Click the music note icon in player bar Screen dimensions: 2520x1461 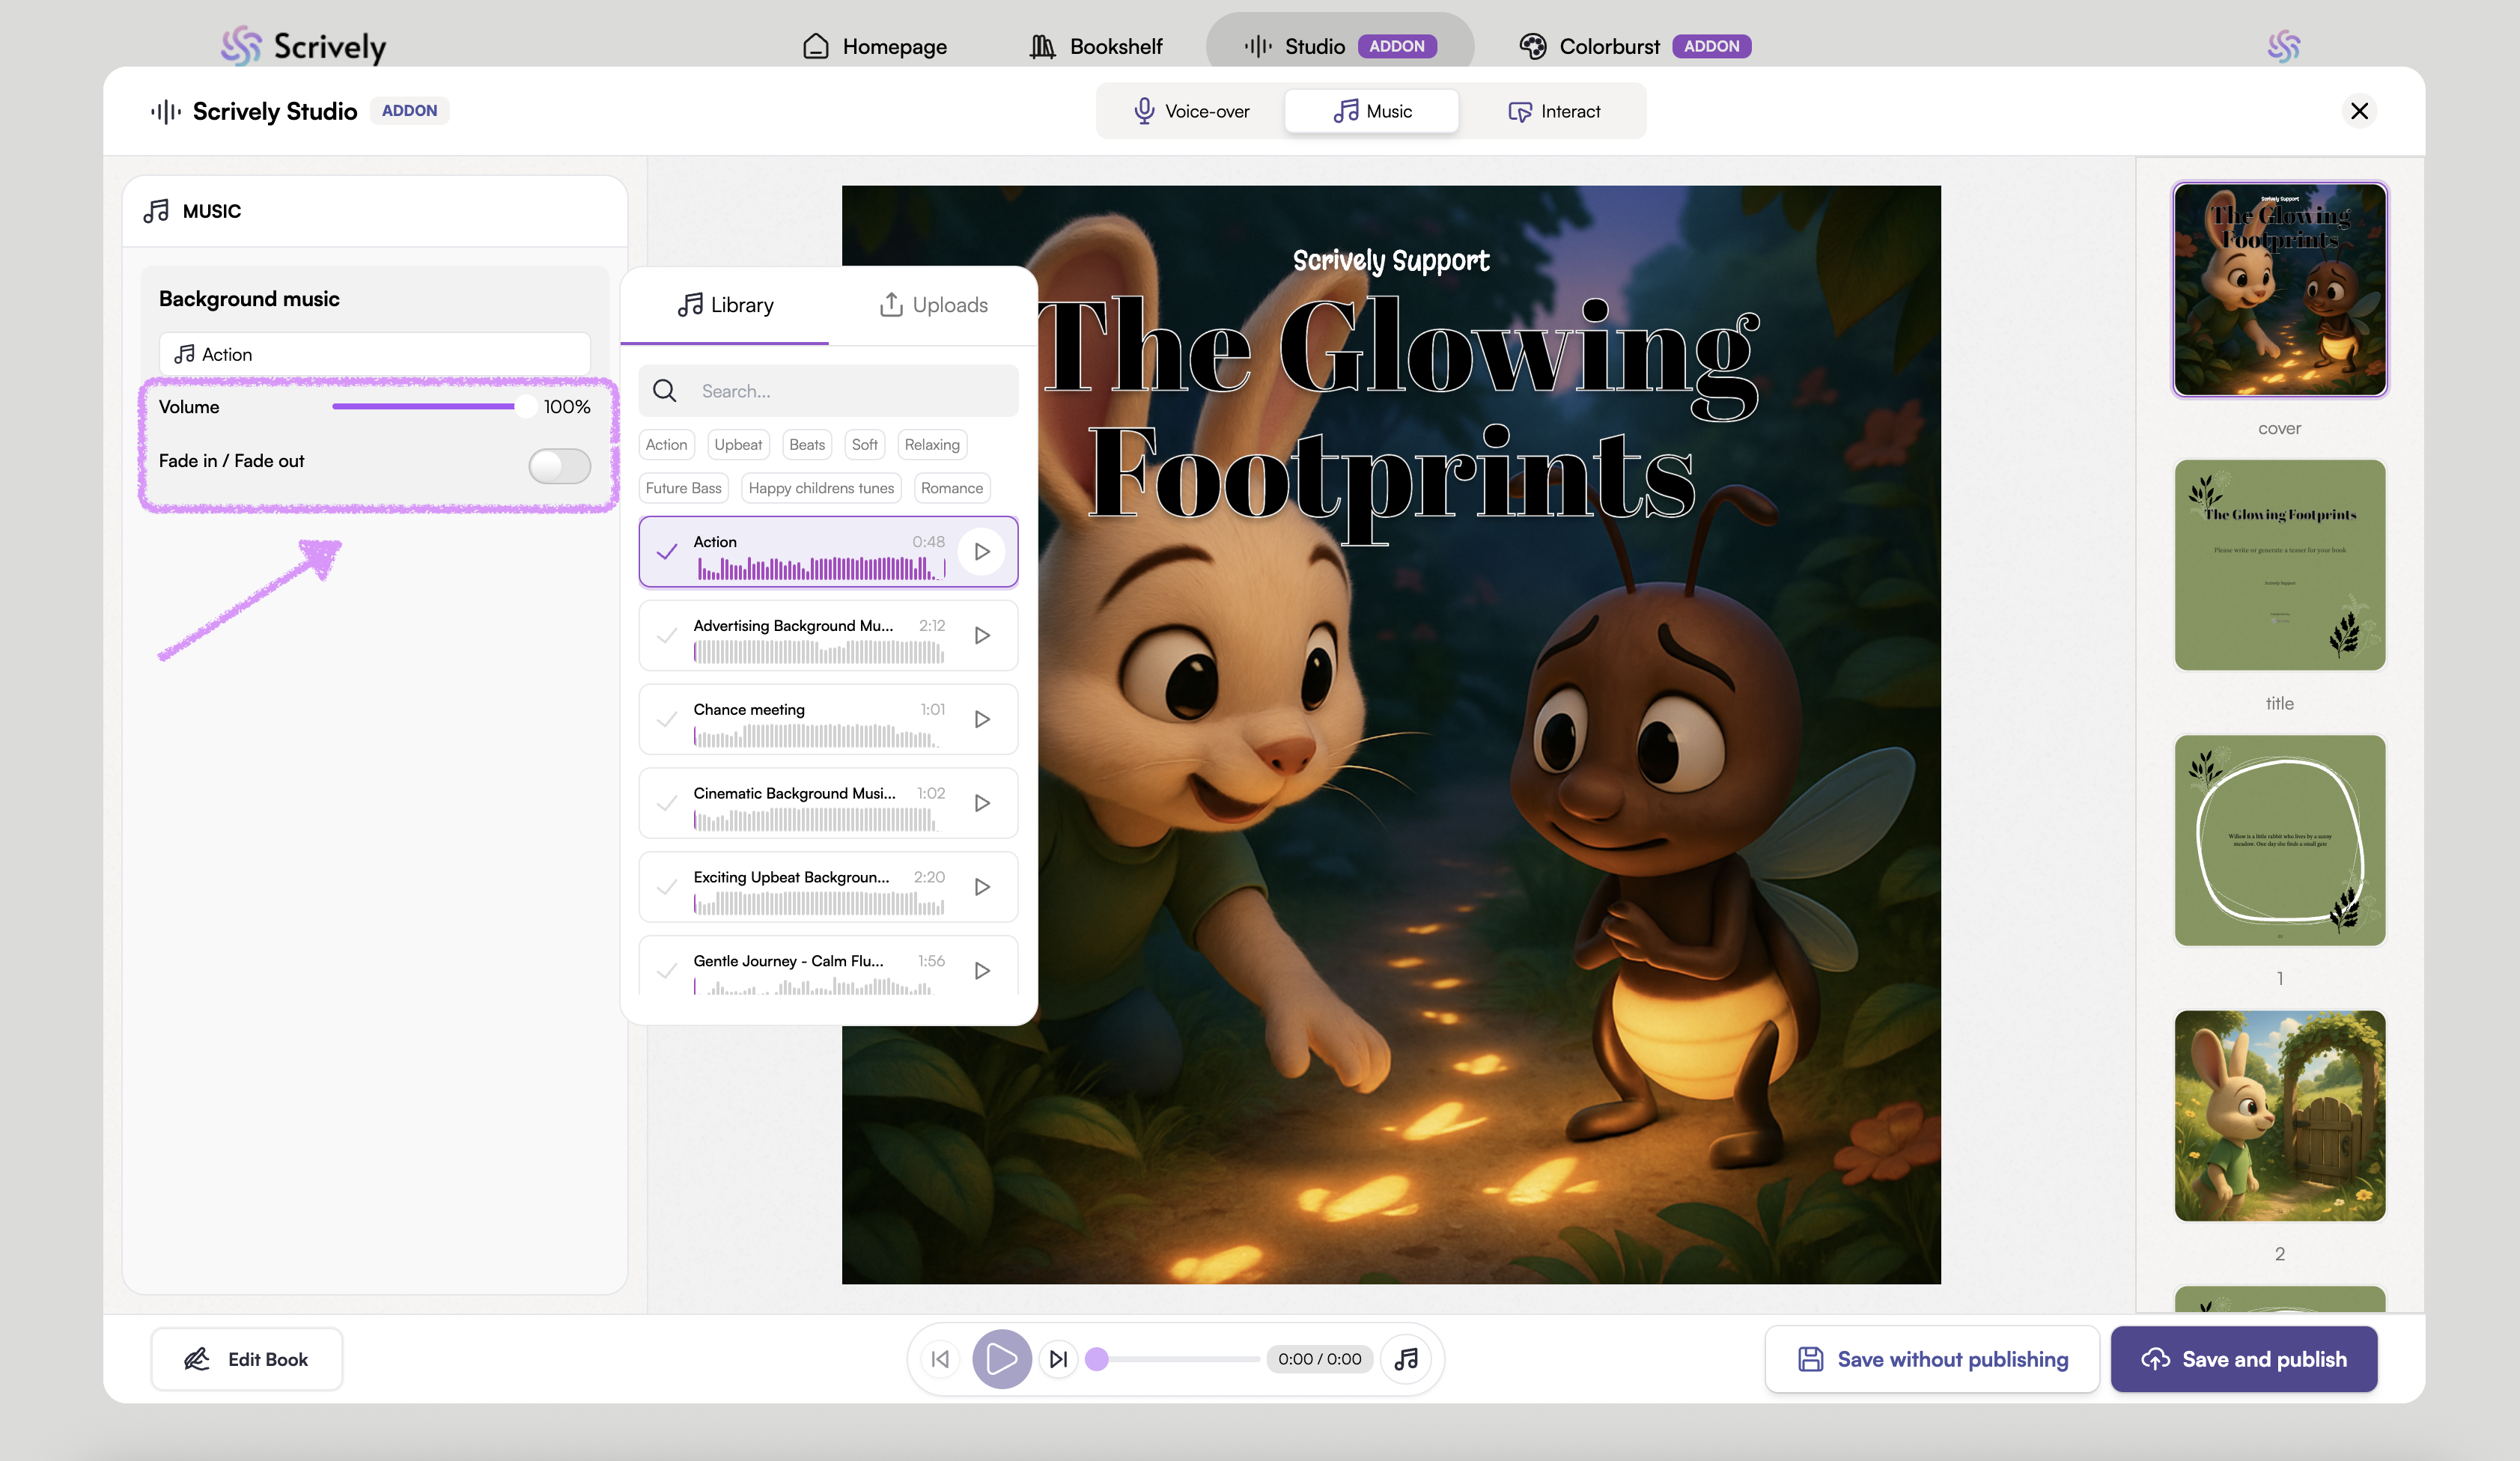[x=1406, y=1359]
